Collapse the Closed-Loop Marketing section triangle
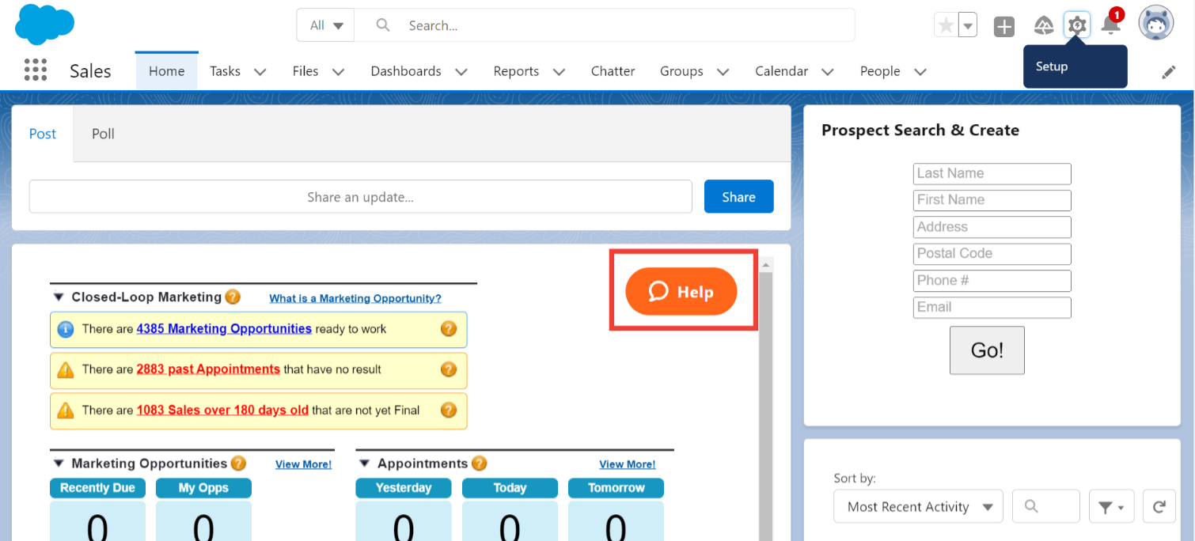 [58, 297]
